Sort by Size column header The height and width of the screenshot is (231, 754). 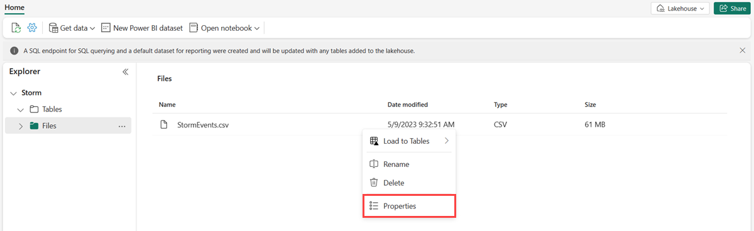pos(590,105)
